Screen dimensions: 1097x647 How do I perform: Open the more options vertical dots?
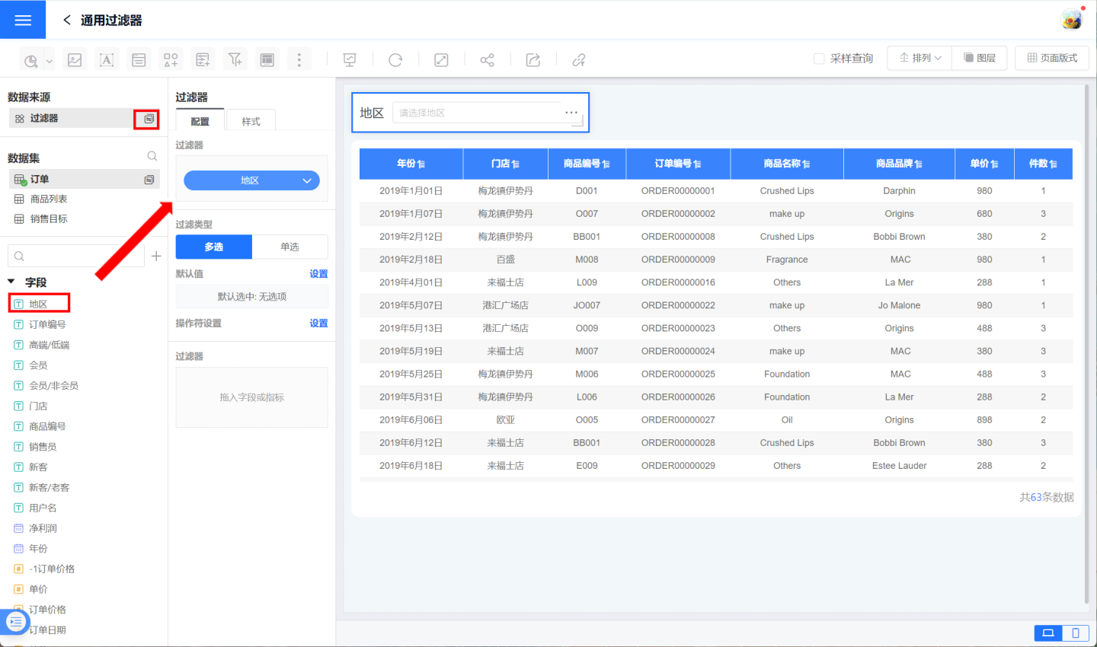click(x=299, y=60)
